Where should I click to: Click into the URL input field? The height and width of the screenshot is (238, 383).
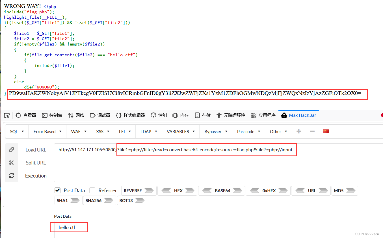[218, 163]
